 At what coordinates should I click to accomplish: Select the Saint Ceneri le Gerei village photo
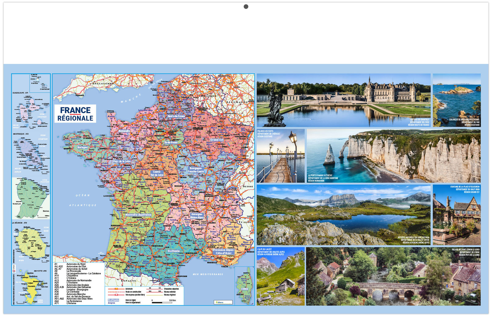pos(393,276)
